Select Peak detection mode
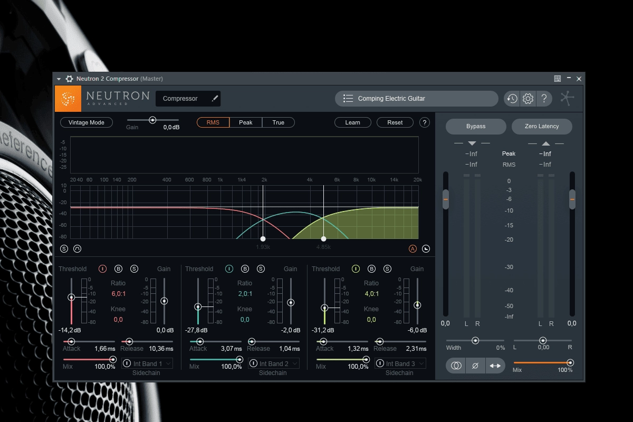This screenshot has width=633, height=422. pyautogui.click(x=246, y=122)
